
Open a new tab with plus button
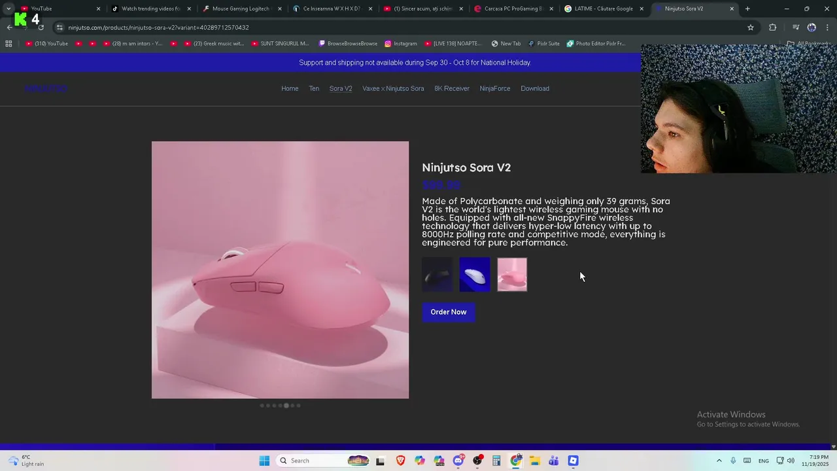click(x=747, y=9)
